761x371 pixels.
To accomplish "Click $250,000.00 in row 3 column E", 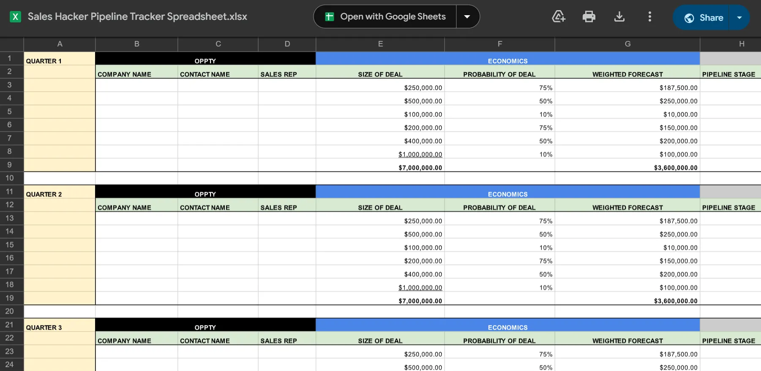I will coord(380,85).
